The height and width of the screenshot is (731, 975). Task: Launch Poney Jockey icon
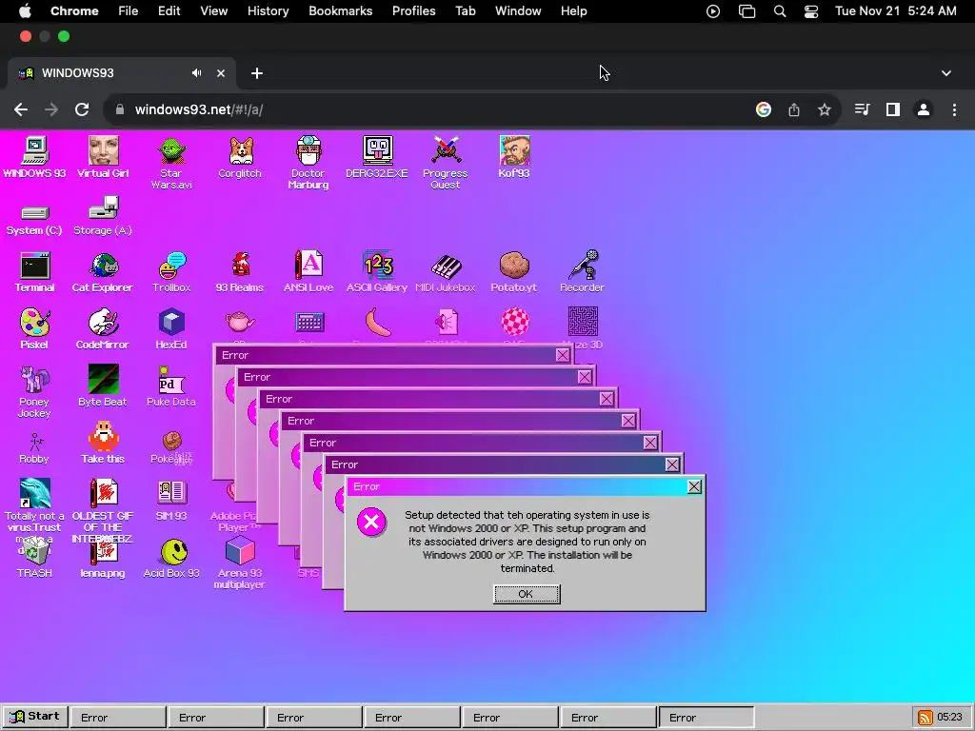tap(34, 391)
